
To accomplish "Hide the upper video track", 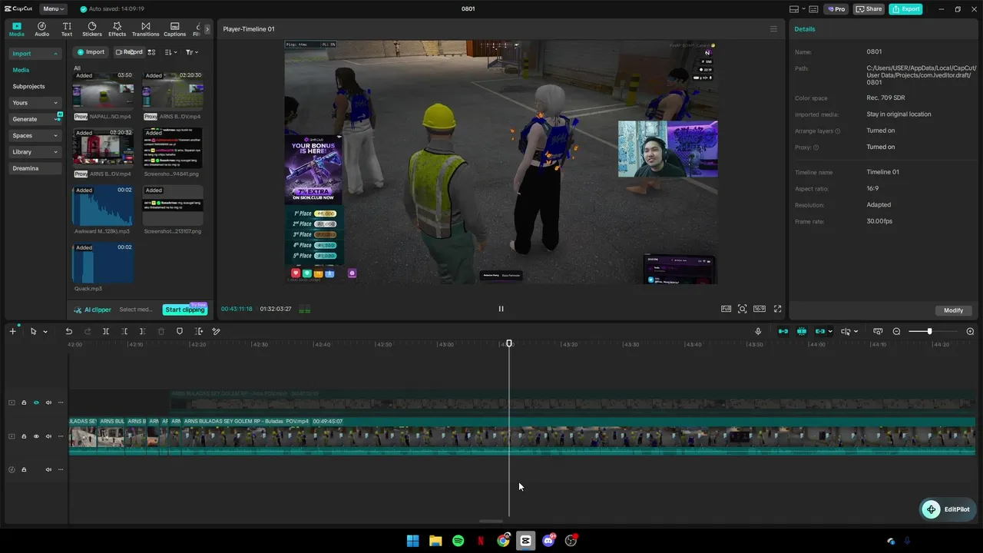I will pyautogui.click(x=36, y=402).
